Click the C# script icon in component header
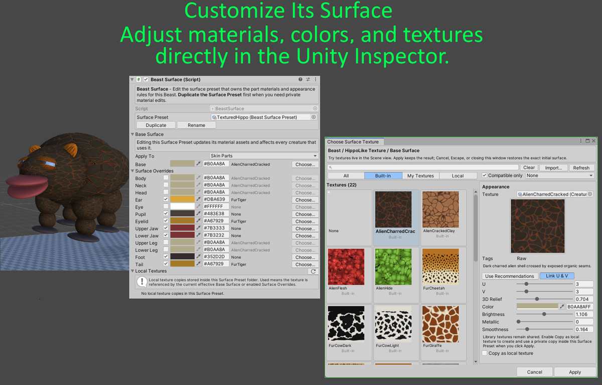The image size is (602, 385). point(139,79)
